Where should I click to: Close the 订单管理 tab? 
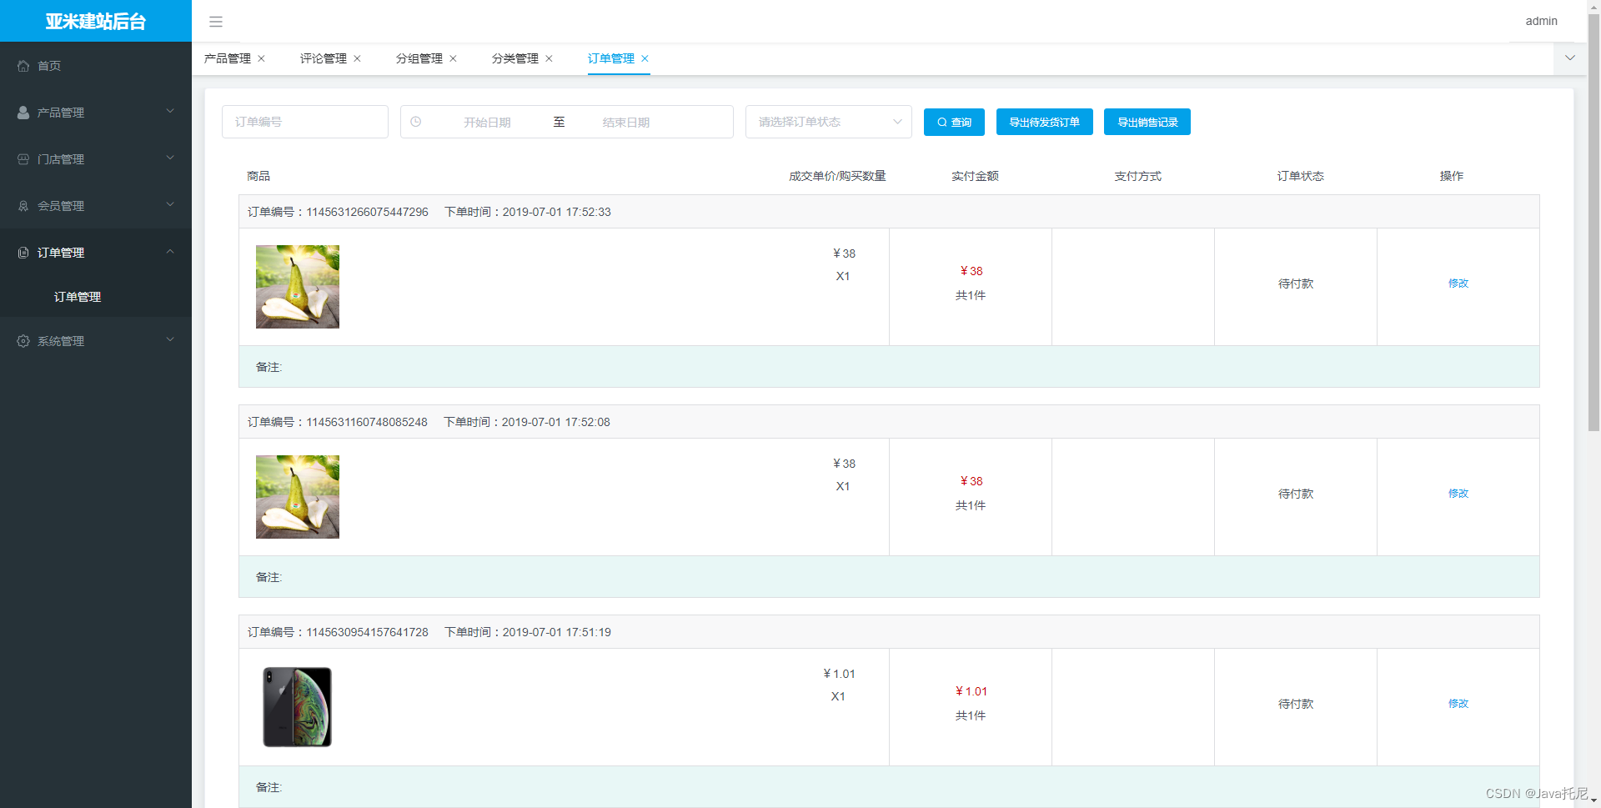tap(645, 58)
